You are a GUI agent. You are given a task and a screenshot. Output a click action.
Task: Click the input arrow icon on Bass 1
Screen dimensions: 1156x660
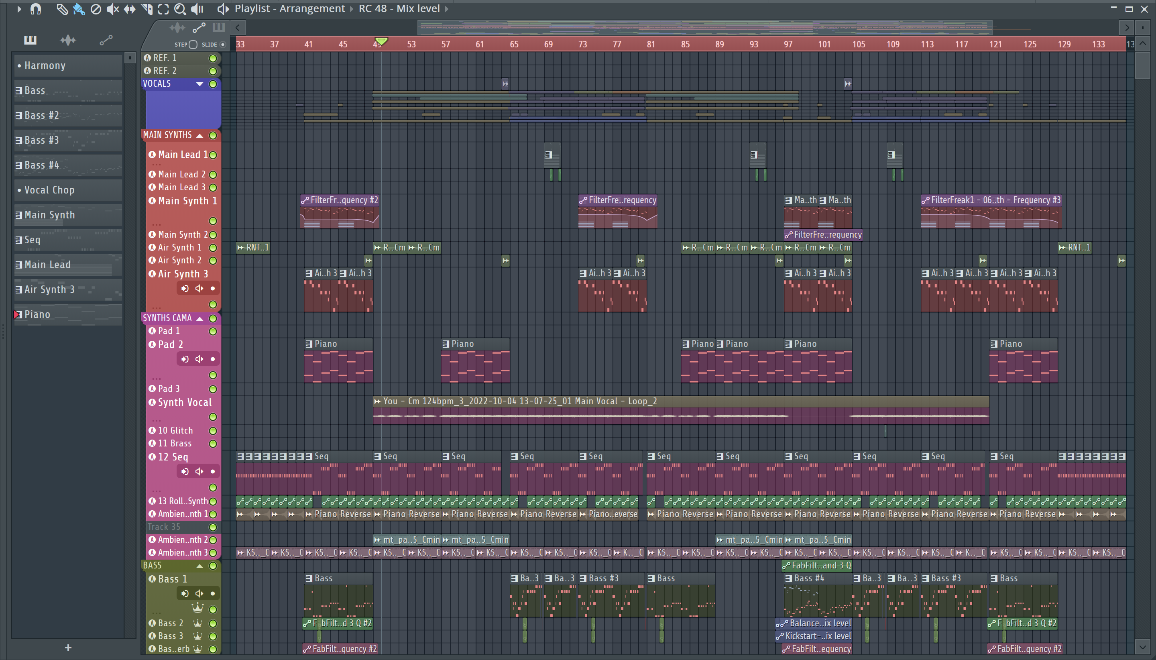click(185, 593)
